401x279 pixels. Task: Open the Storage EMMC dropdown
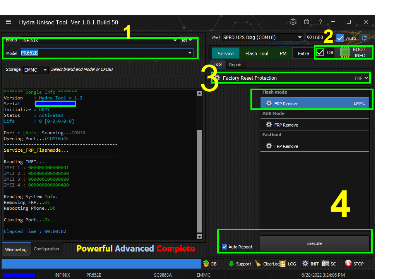pos(35,70)
